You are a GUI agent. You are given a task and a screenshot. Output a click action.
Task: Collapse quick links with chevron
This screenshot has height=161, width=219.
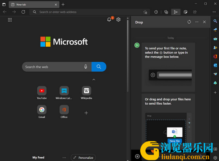tap(94, 80)
